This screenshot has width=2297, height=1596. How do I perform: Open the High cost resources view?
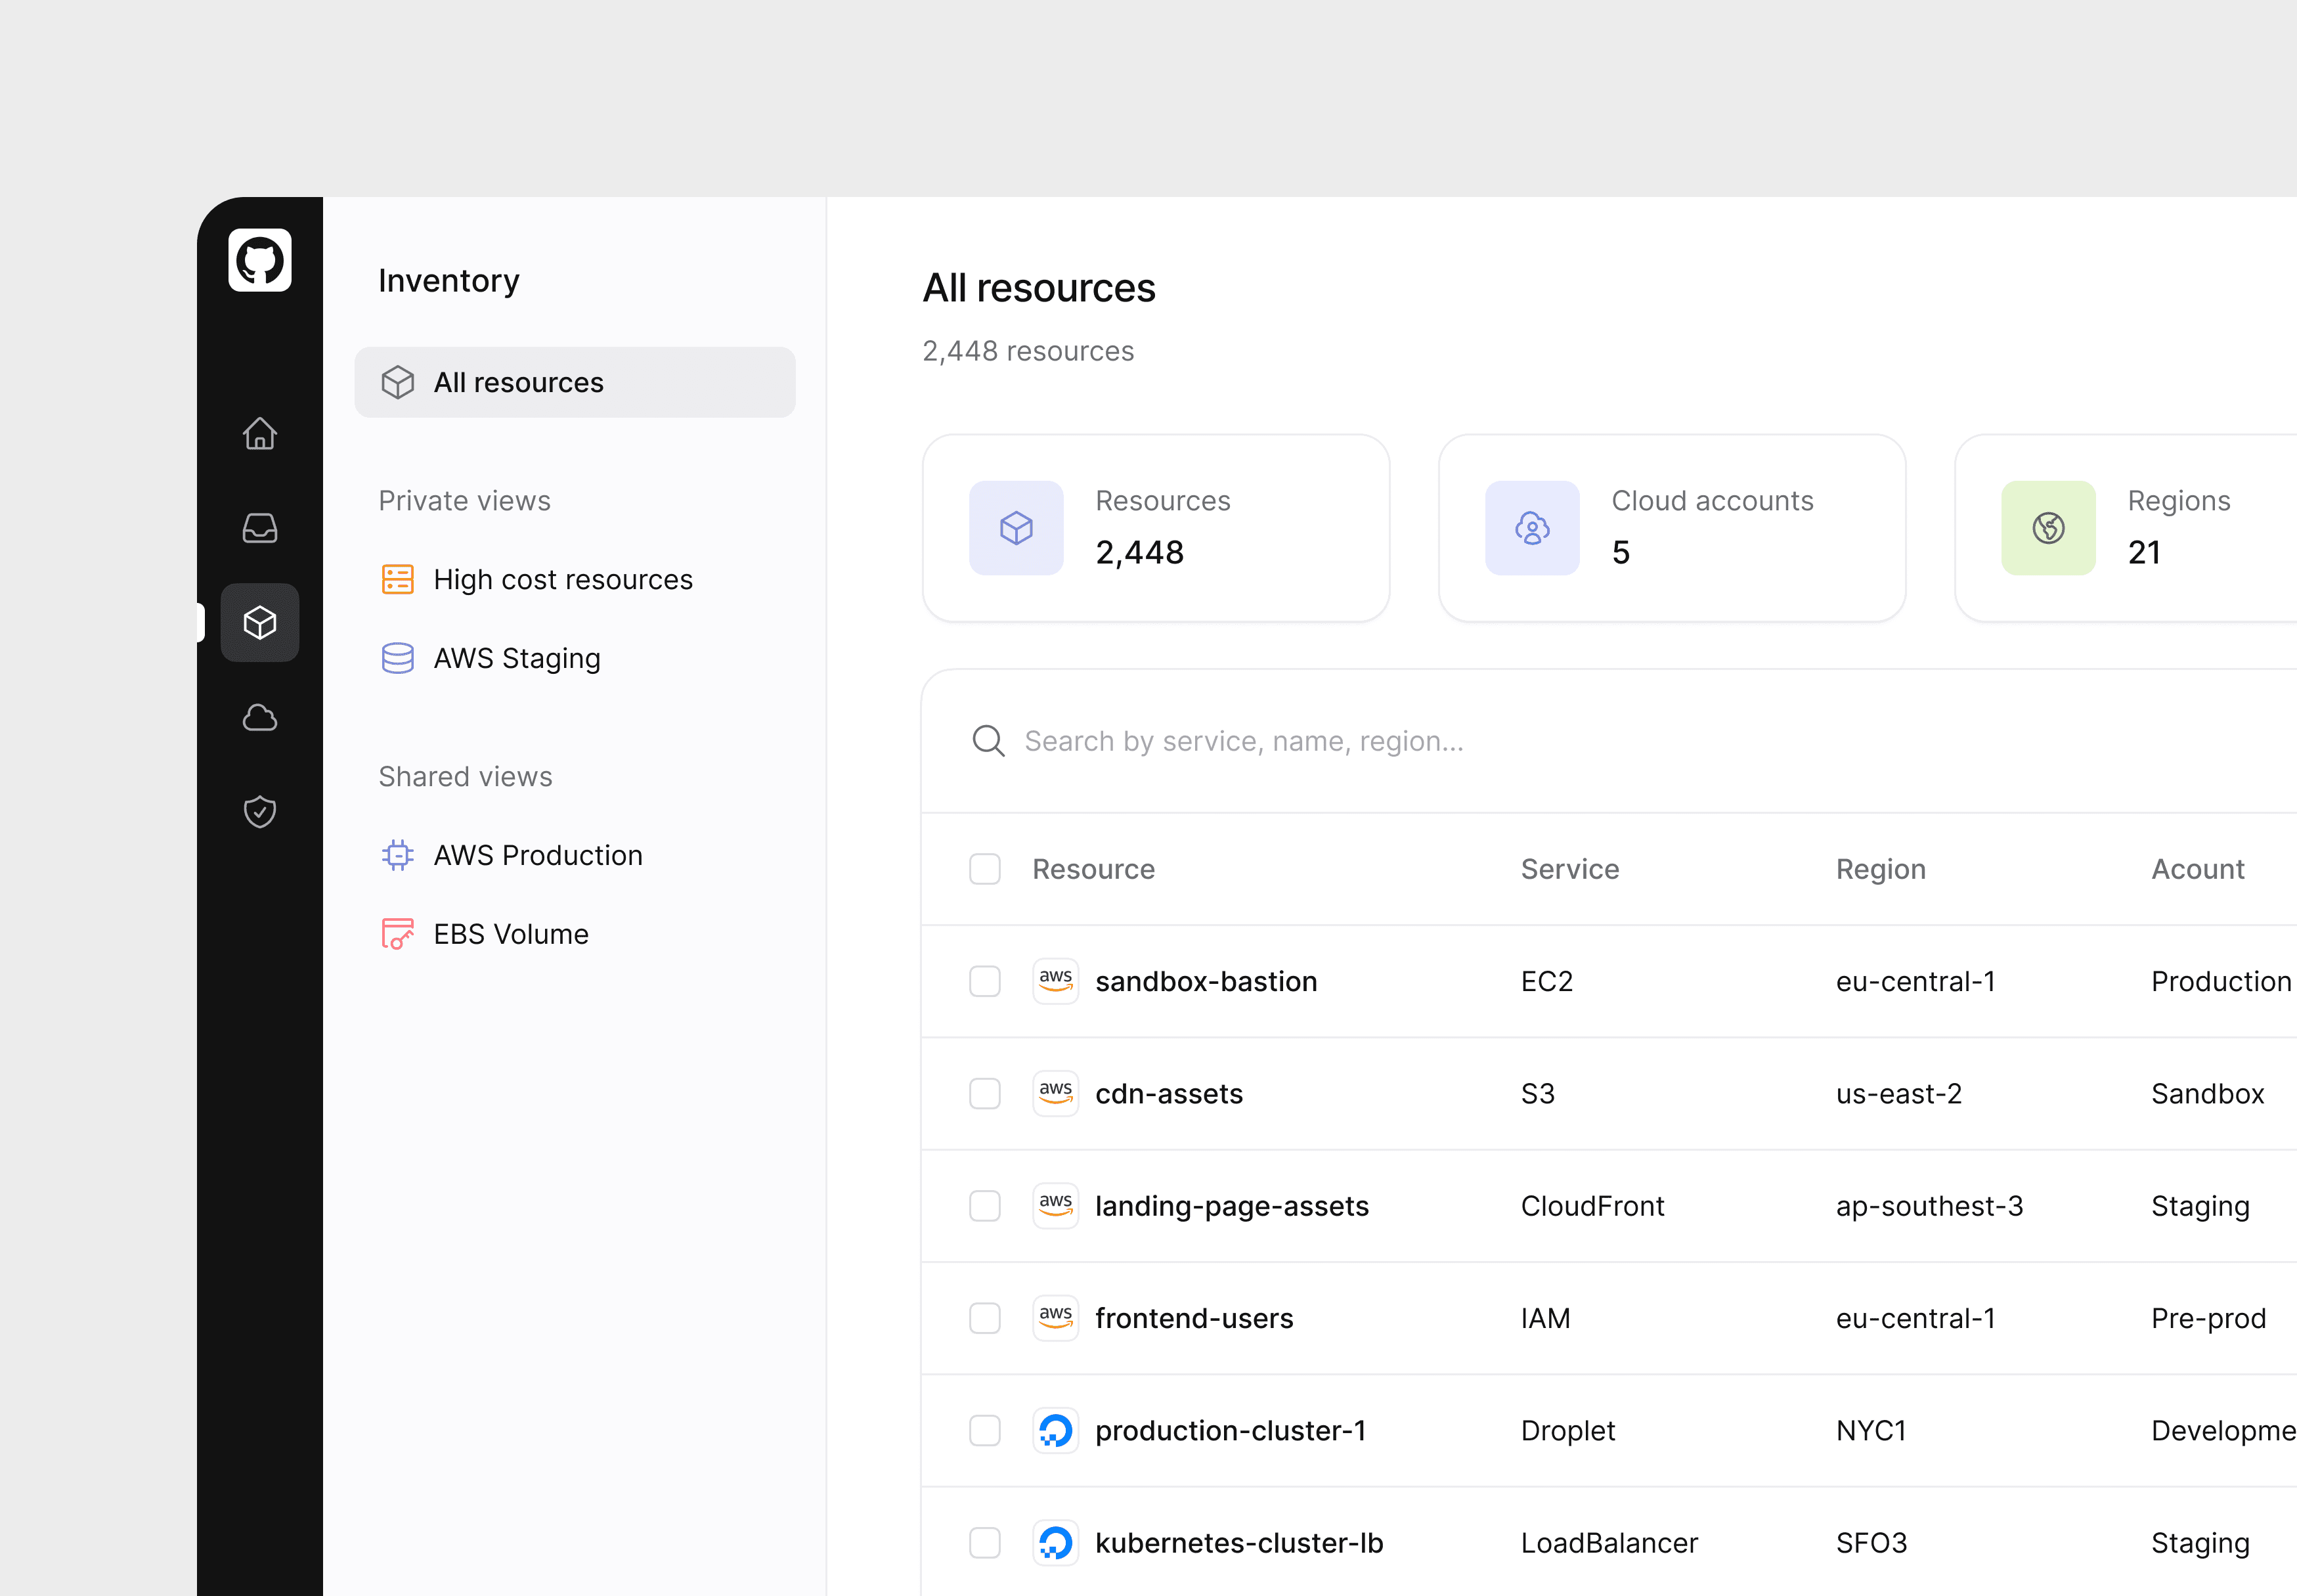pos(561,579)
